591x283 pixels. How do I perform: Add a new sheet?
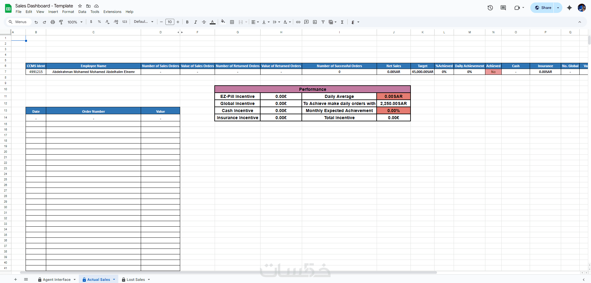pyautogui.click(x=15, y=279)
